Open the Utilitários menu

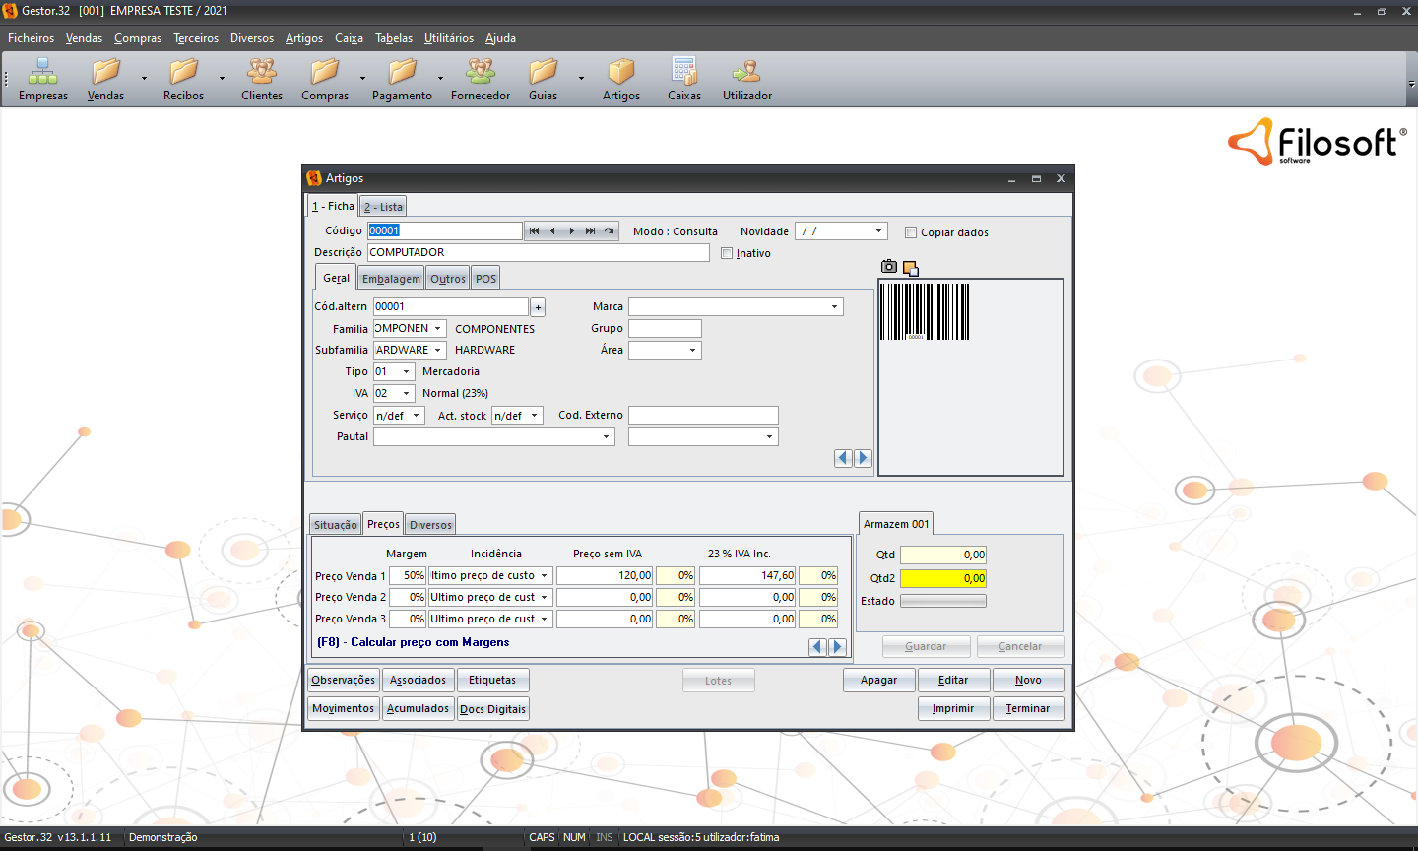coord(448,38)
